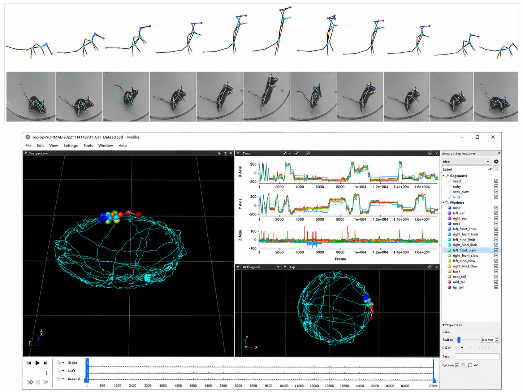Open the Settings menu
The image size is (523, 392).
pyautogui.click(x=71, y=145)
